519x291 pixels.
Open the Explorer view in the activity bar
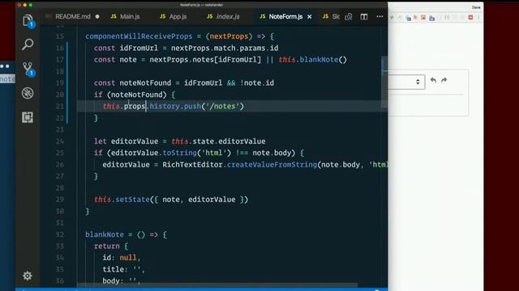tap(28, 21)
